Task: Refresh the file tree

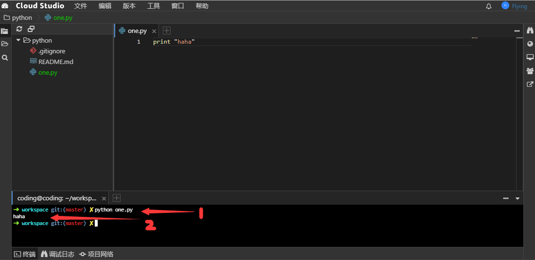Action: pos(19,29)
